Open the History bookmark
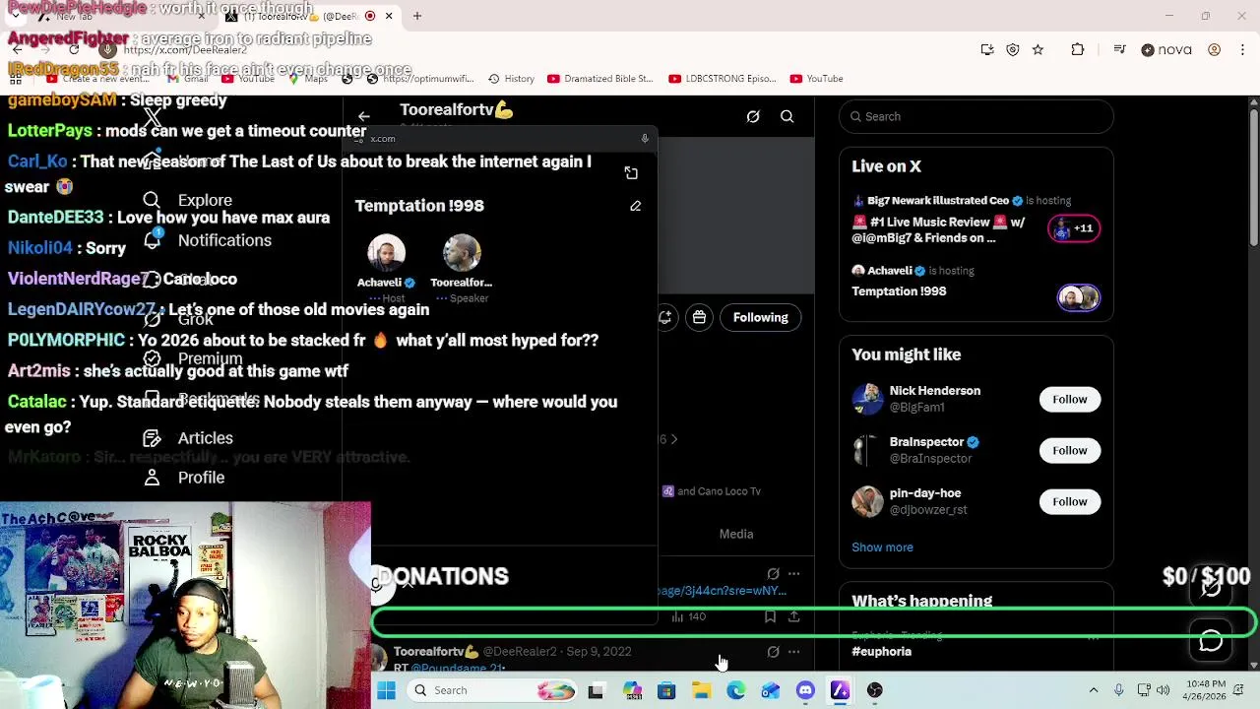The image size is (1260, 709). (x=511, y=79)
